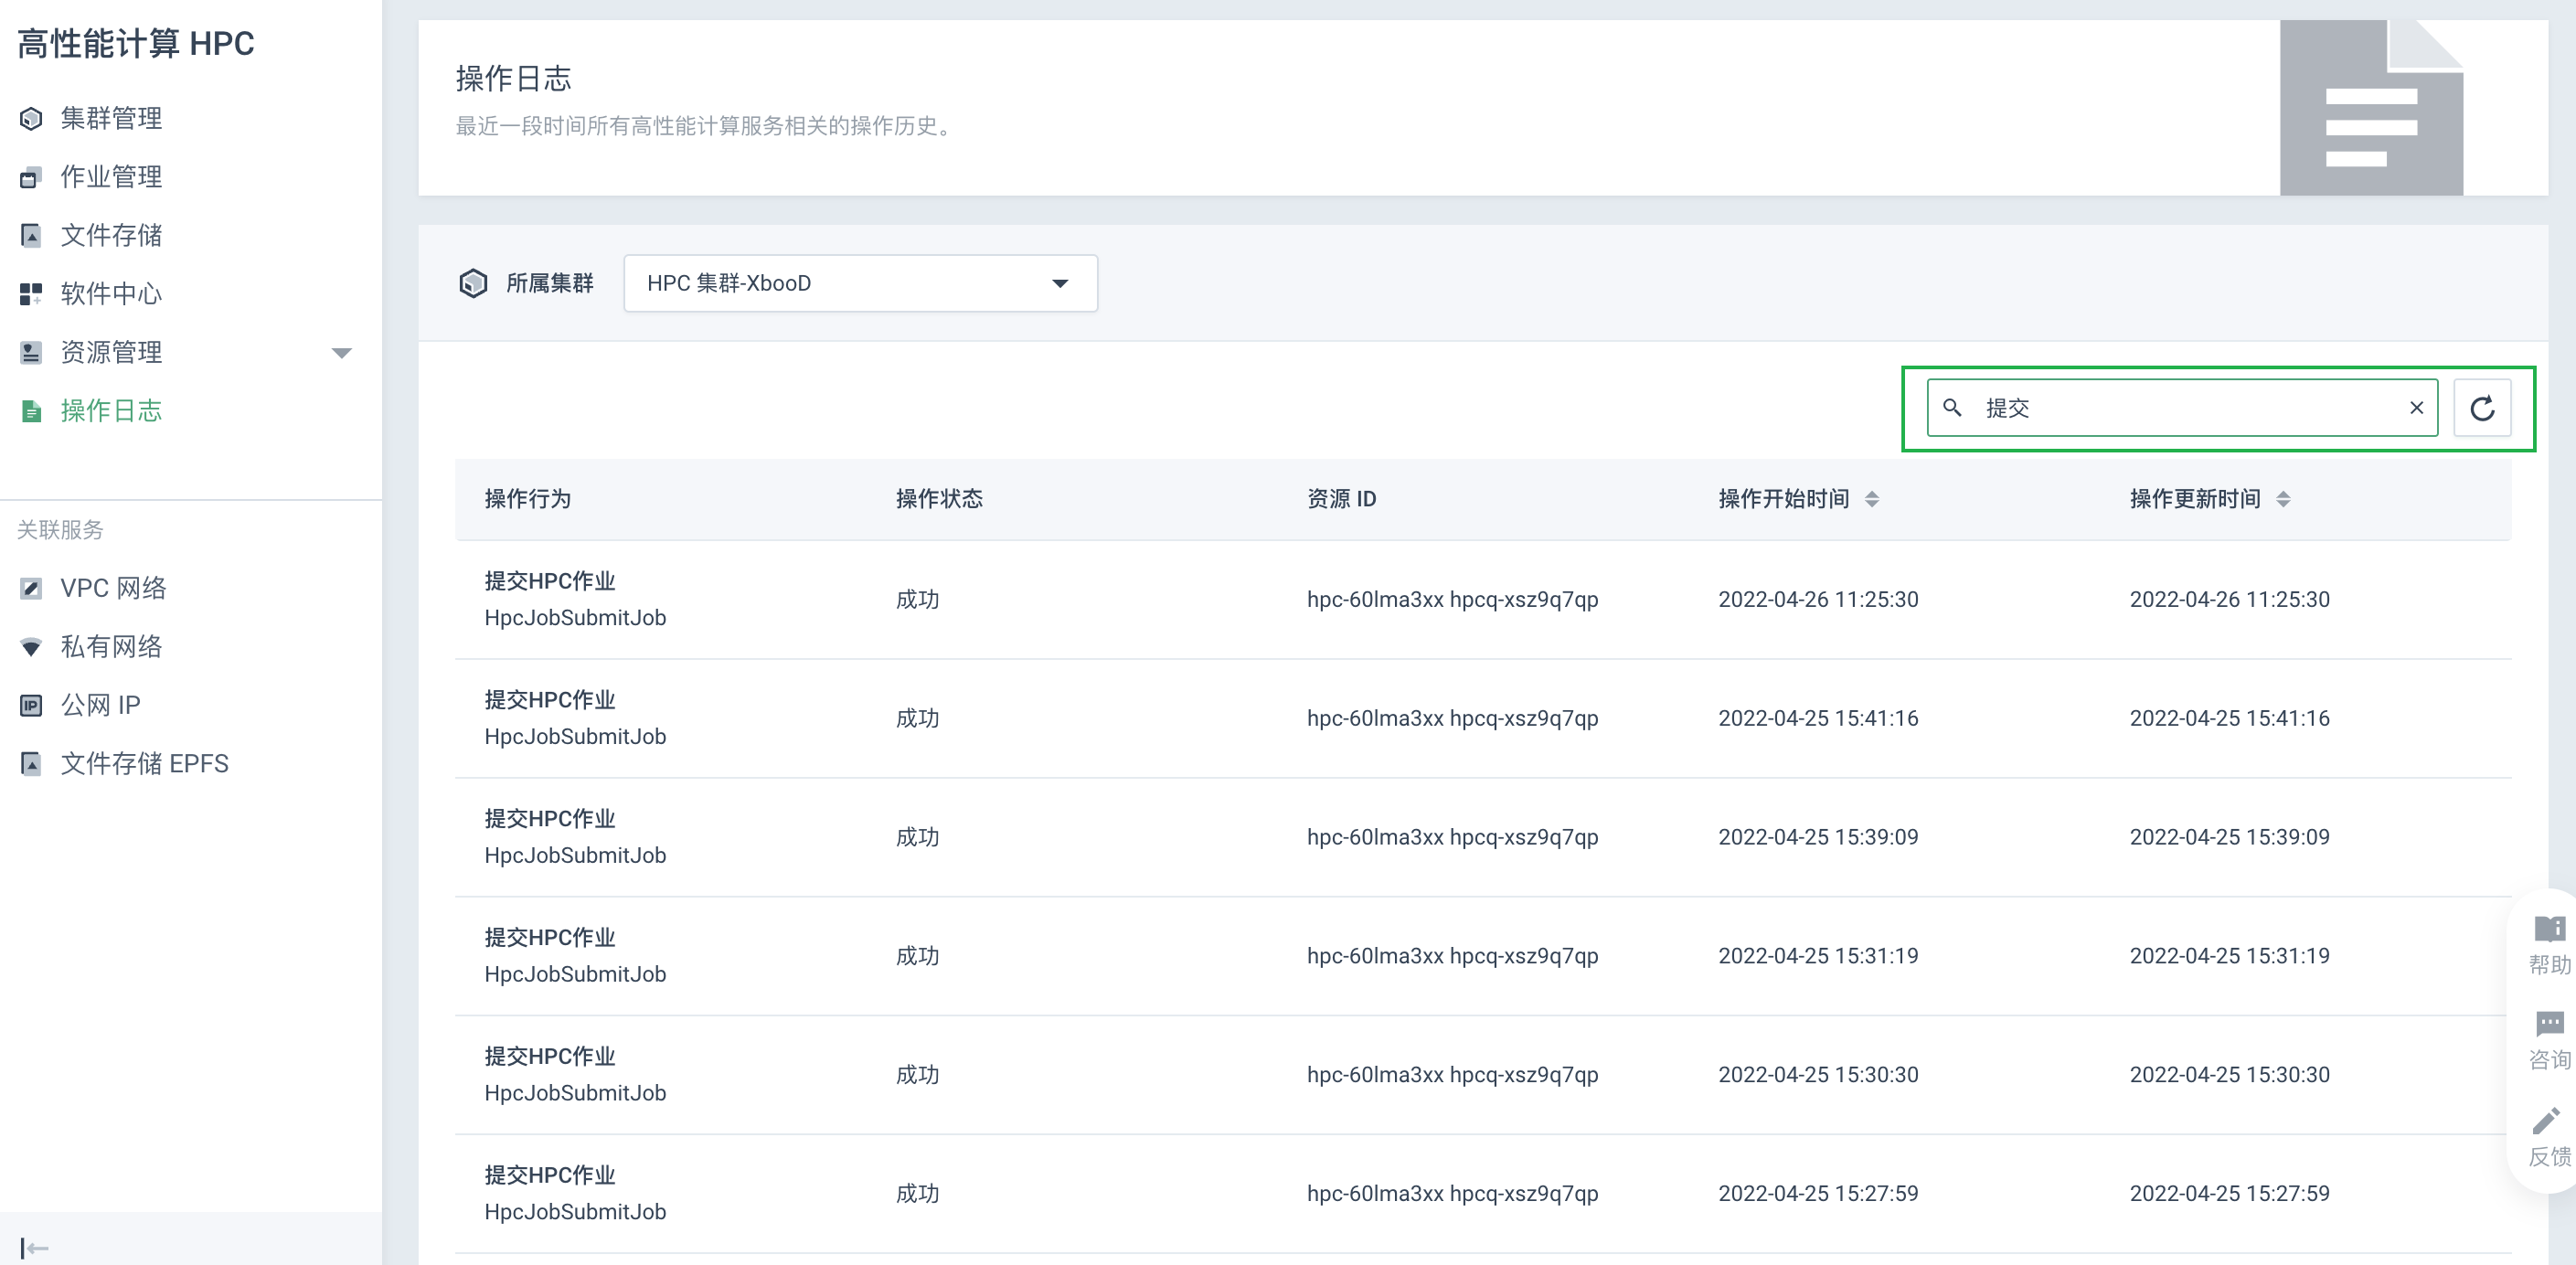Click the 文件存储 EPFS icon
The width and height of the screenshot is (2576, 1265).
(x=31, y=764)
